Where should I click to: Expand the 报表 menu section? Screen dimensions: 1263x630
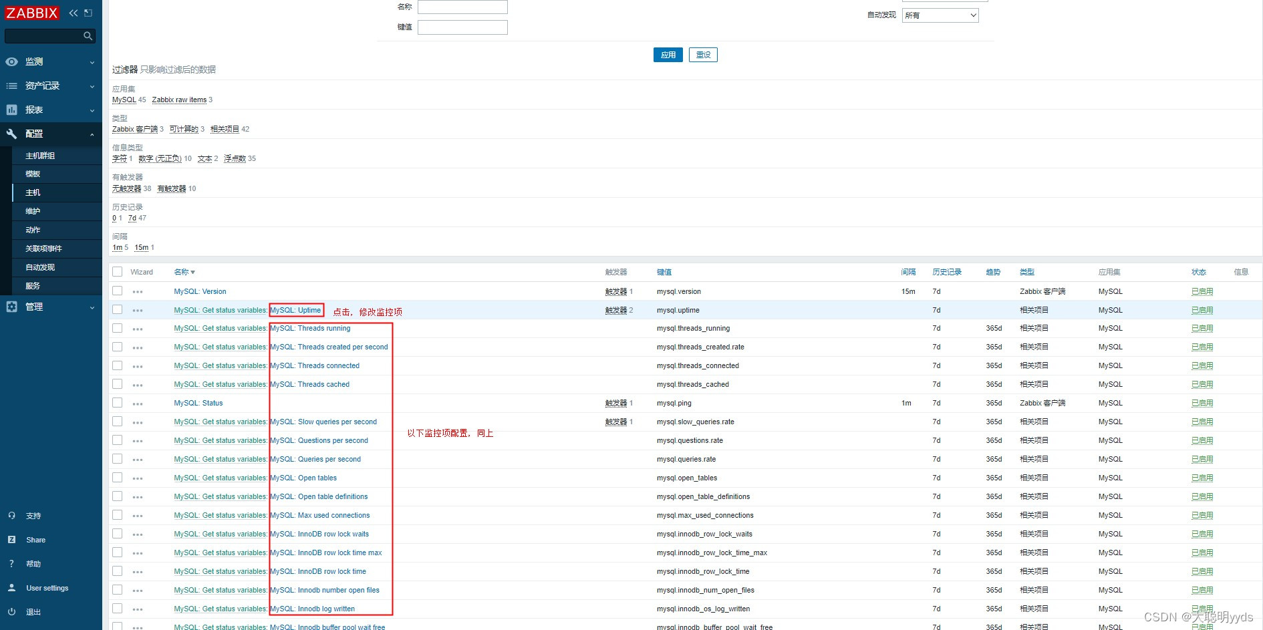(x=92, y=110)
